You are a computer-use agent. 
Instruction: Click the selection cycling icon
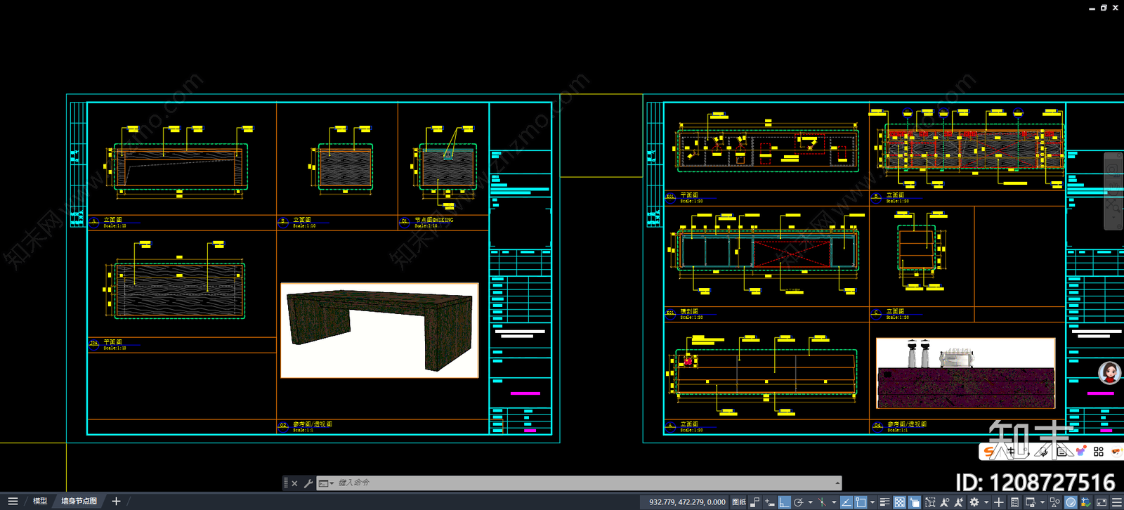pyautogui.click(x=914, y=502)
